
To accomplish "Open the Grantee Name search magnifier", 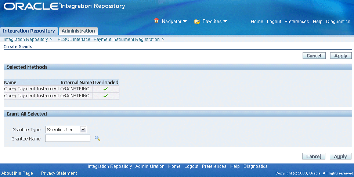I will 97,138.
